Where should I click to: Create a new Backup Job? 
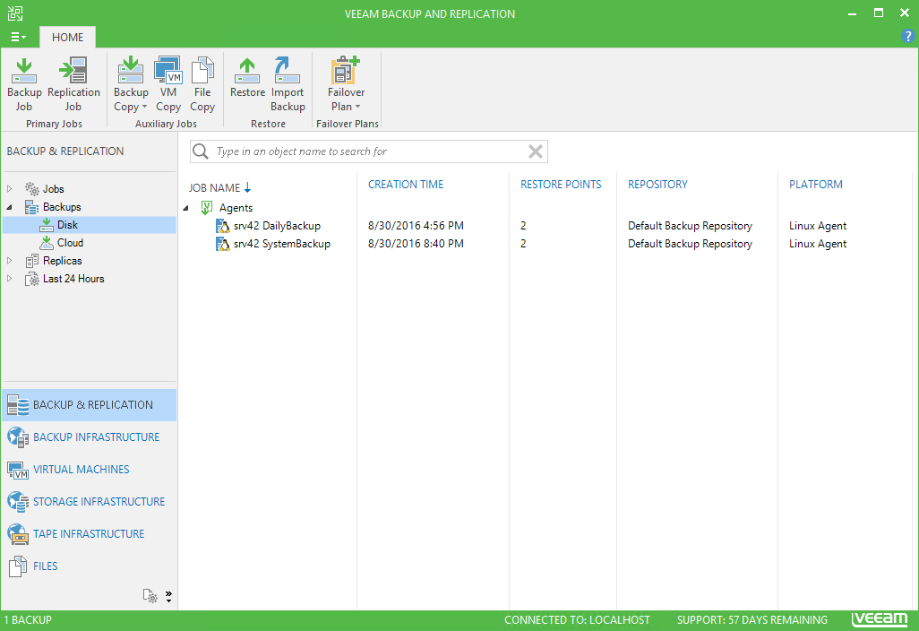coord(24,84)
